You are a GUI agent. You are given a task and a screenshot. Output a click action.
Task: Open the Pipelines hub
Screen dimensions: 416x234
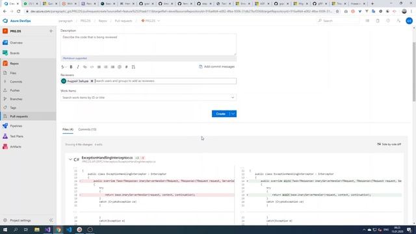coord(28,126)
